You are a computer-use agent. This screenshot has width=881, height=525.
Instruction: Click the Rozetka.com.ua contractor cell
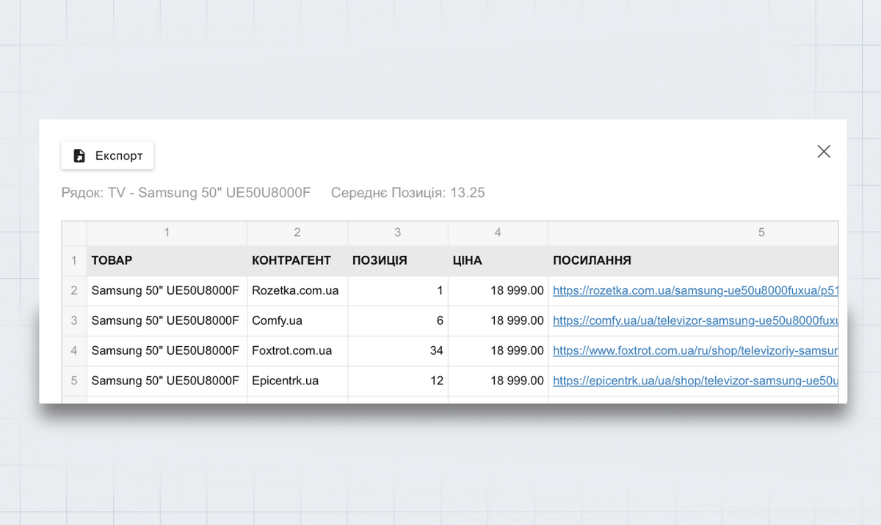point(297,290)
